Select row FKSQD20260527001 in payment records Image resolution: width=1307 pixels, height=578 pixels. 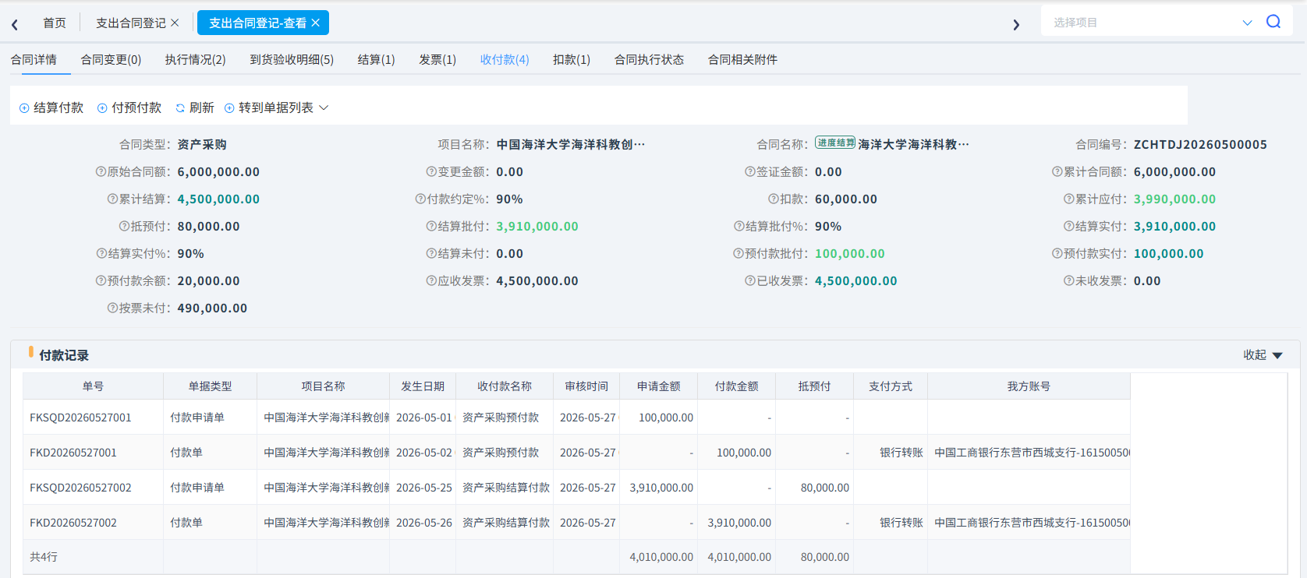[576, 418]
